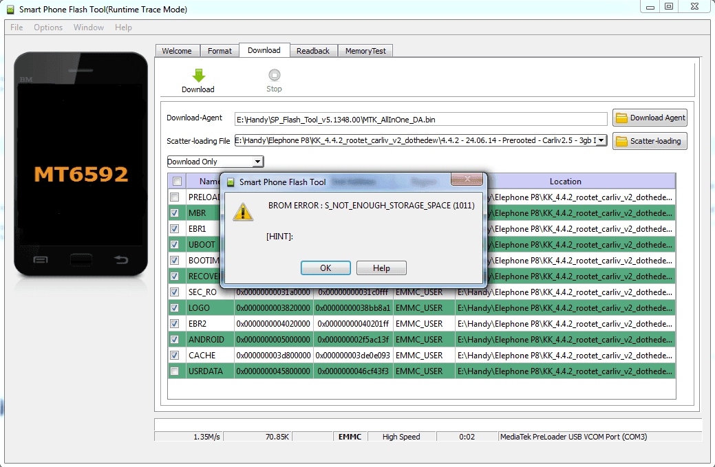This screenshot has height=467, width=715.
Task: Uncheck the EBR1 partition checkbox
Action: (x=174, y=229)
